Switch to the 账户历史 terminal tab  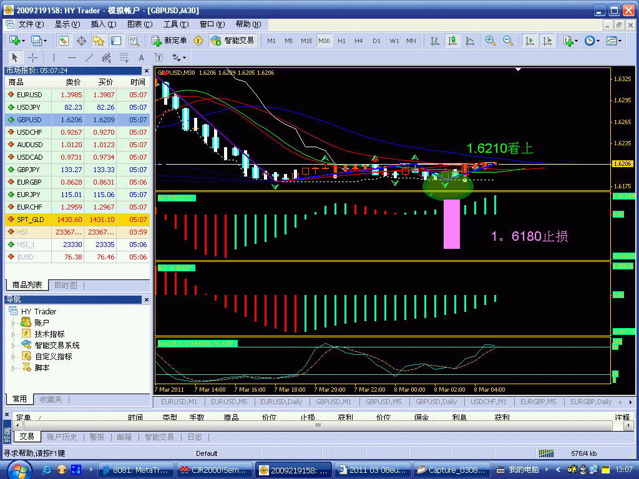click(62, 437)
